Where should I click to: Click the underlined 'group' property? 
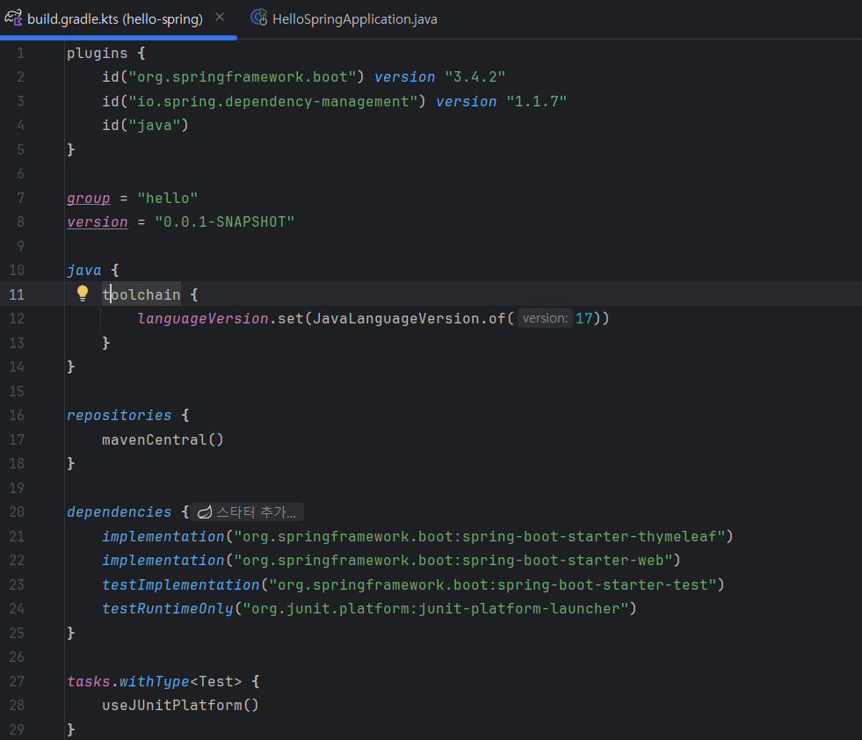[89, 198]
